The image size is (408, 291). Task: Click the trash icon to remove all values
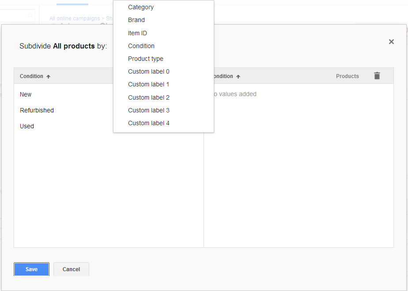[x=377, y=75]
